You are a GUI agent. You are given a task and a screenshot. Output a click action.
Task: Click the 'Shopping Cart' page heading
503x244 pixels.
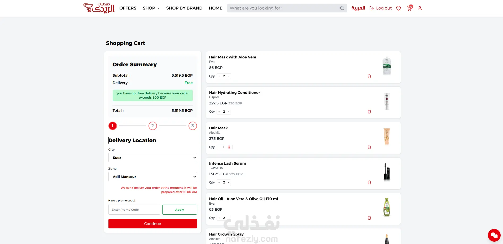(125, 43)
